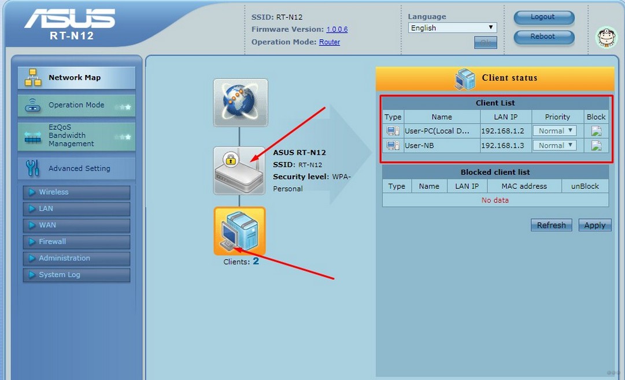Screen dimensions: 625x380
Task: Click the mascot avatar icon at top right
Action: point(606,38)
